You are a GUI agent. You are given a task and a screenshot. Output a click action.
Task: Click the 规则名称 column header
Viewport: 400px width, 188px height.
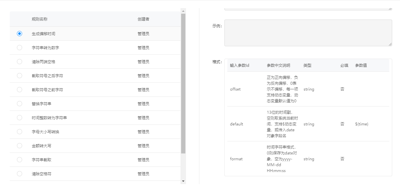[40, 19]
